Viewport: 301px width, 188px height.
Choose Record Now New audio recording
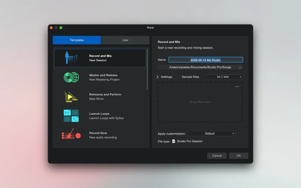(x=100, y=135)
